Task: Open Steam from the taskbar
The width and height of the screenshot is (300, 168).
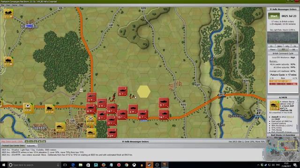Action: tap(150, 165)
